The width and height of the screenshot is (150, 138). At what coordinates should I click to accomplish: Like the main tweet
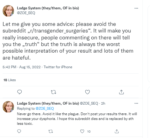point(87,92)
